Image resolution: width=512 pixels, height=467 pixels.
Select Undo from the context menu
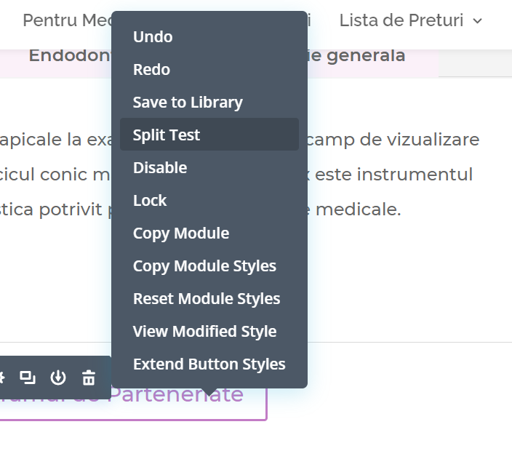tap(153, 36)
